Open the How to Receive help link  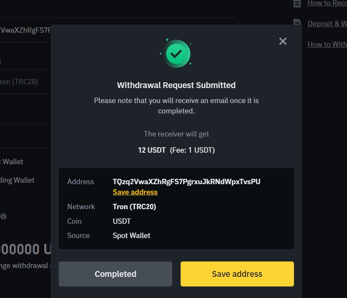(x=327, y=3)
